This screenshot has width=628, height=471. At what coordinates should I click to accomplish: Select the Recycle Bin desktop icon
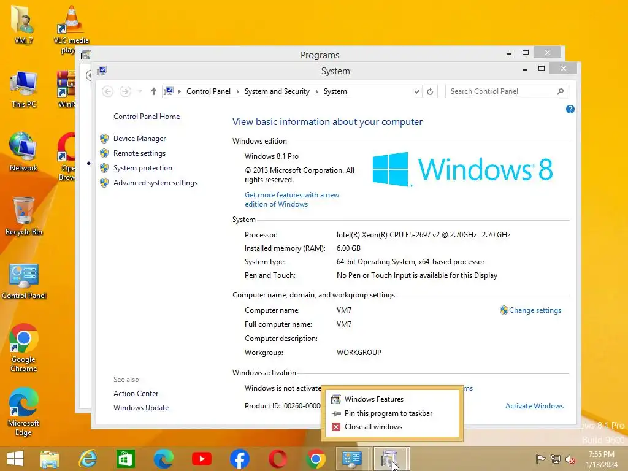[x=24, y=216]
